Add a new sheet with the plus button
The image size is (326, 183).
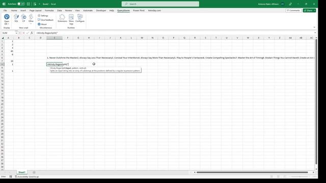tap(34, 172)
